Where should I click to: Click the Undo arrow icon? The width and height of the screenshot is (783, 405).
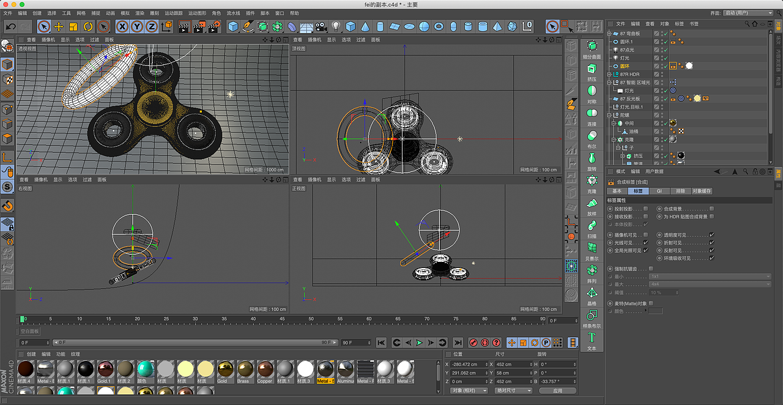click(10, 26)
